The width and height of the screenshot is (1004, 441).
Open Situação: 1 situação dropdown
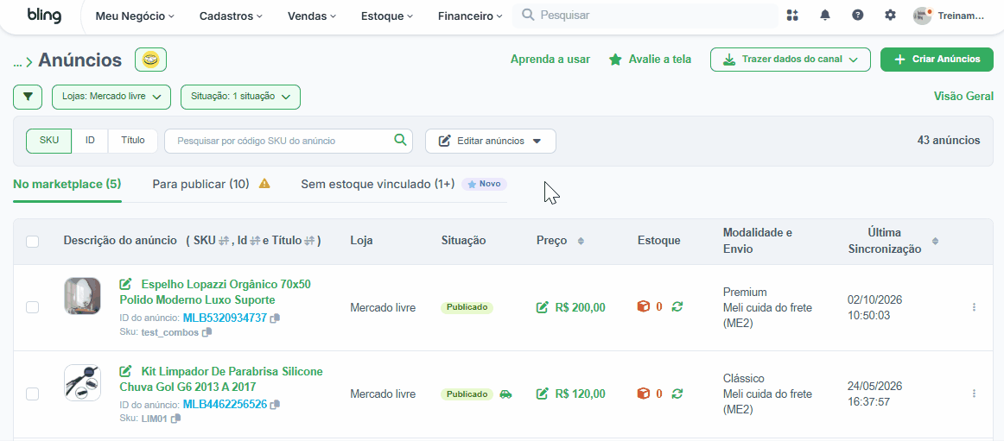click(241, 97)
